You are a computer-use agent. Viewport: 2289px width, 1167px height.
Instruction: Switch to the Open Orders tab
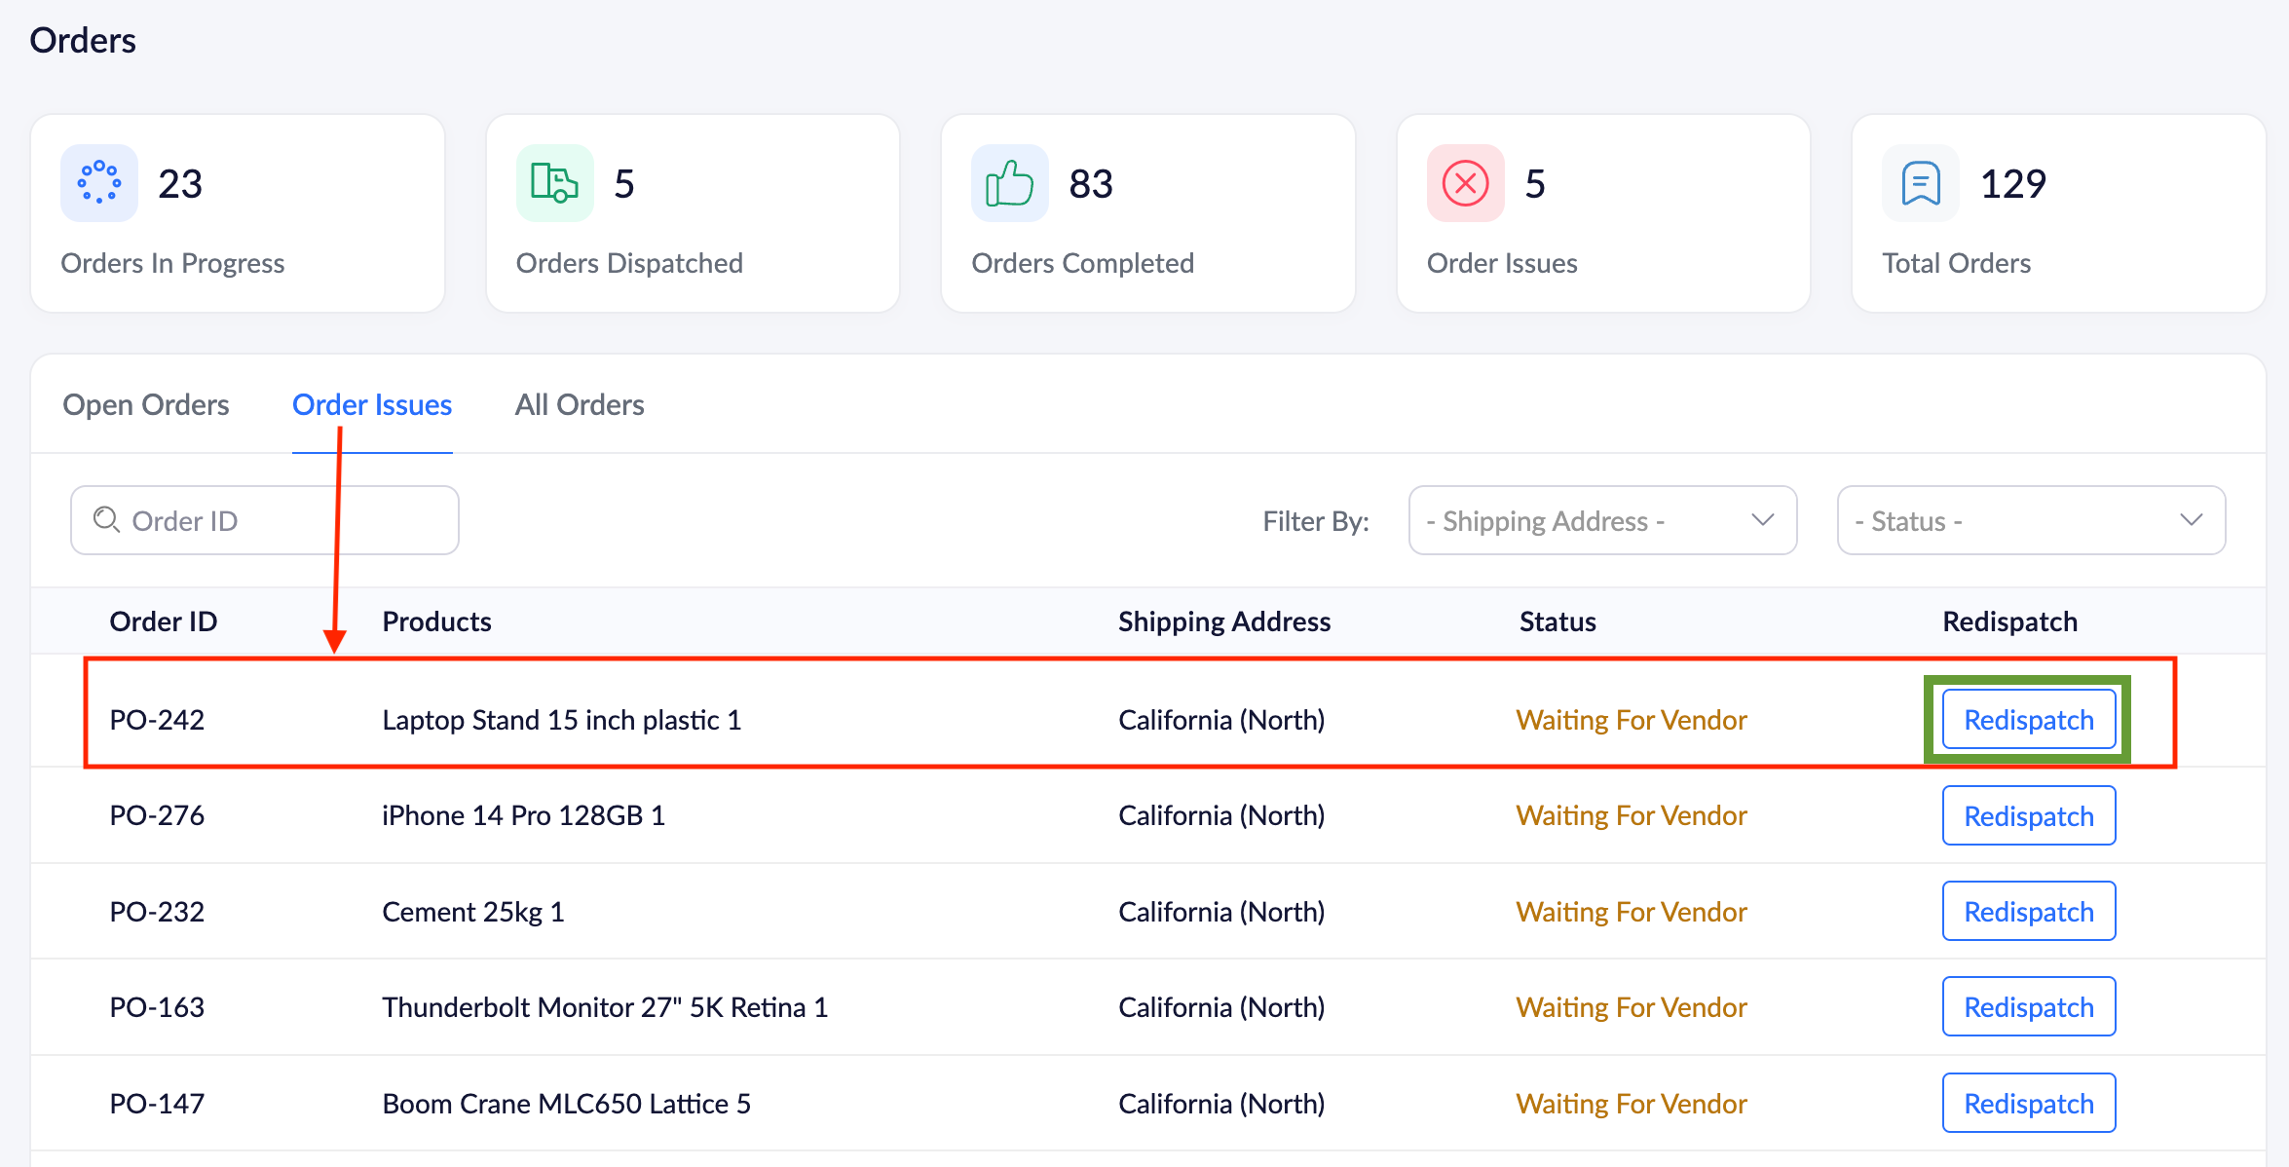146,405
